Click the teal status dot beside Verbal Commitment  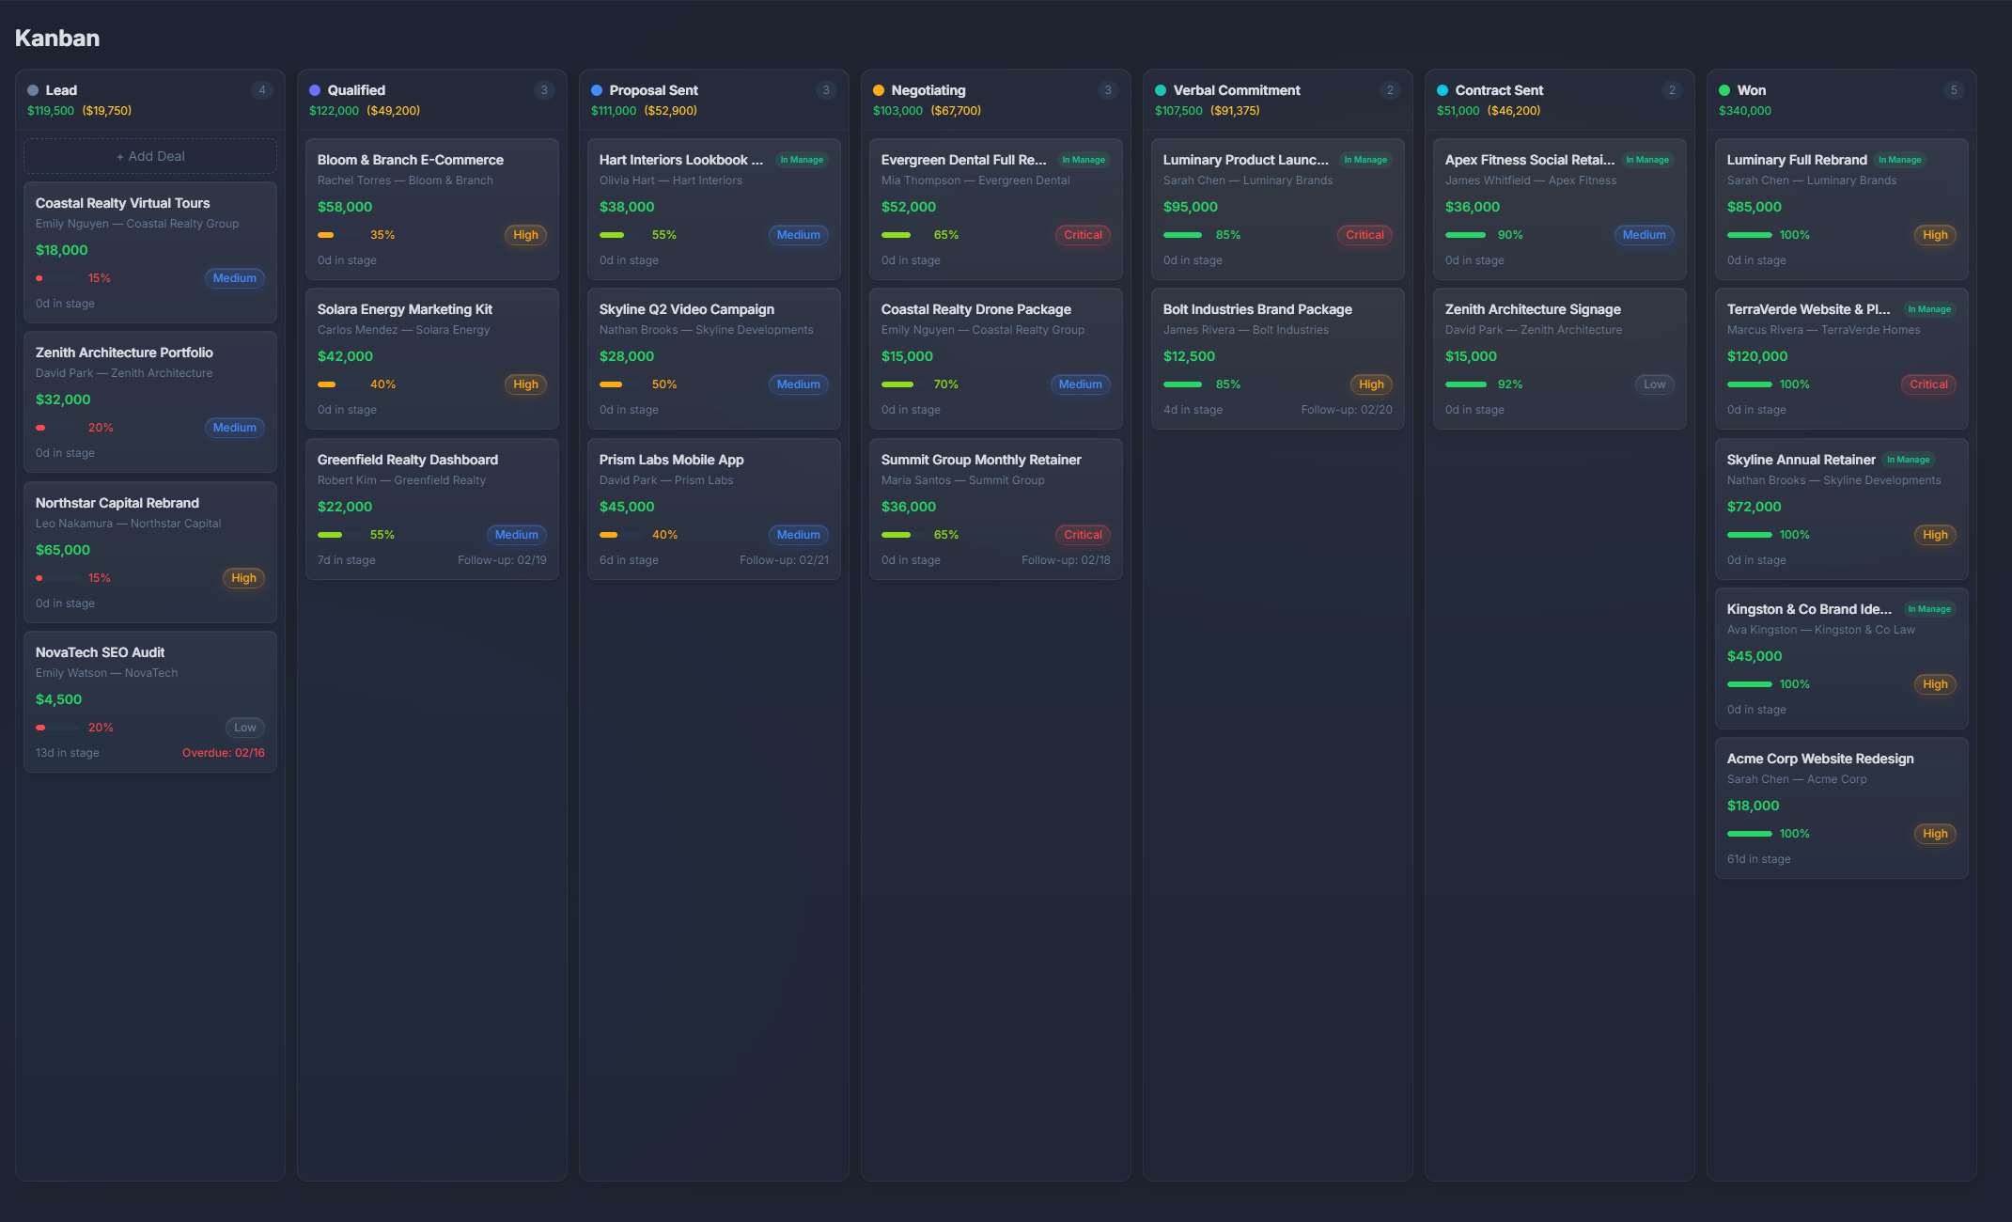point(1162,90)
